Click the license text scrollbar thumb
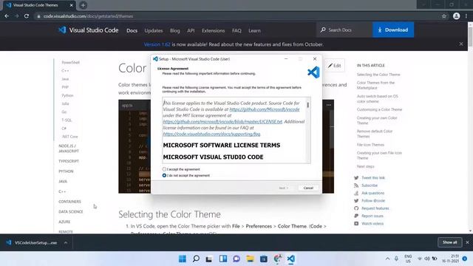The width and height of the screenshot is (473, 266). coord(307,105)
